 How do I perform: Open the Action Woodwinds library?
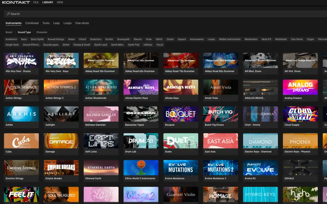(101, 91)
